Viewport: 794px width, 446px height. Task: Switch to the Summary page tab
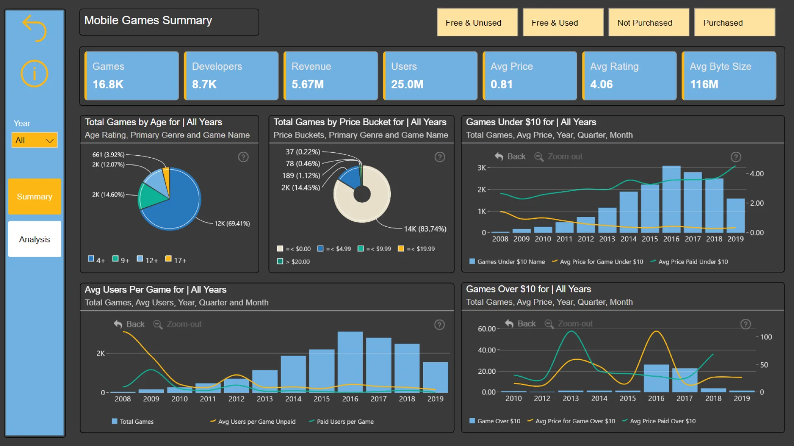pyautogui.click(x=35, y=197)
